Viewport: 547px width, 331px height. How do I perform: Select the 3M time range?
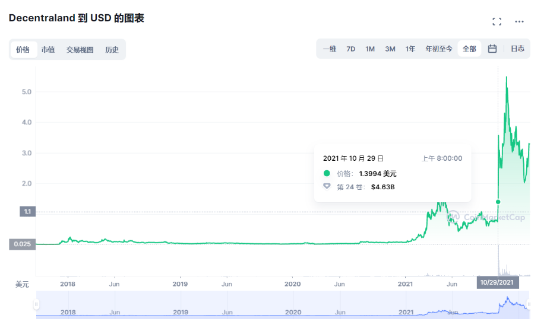(x=390, y=49)
